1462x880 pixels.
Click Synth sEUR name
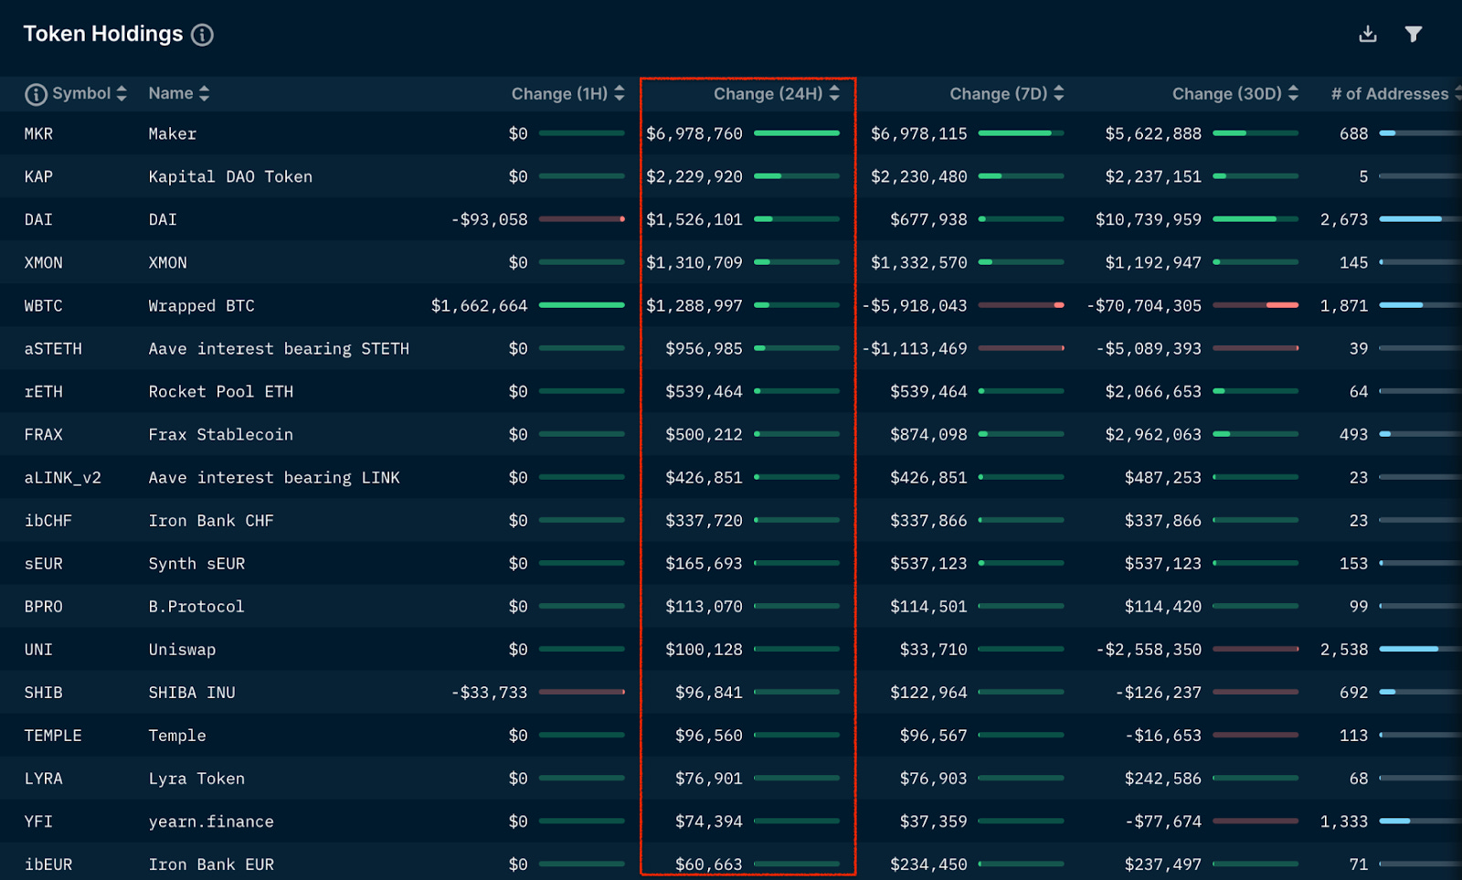coord(196,563)
